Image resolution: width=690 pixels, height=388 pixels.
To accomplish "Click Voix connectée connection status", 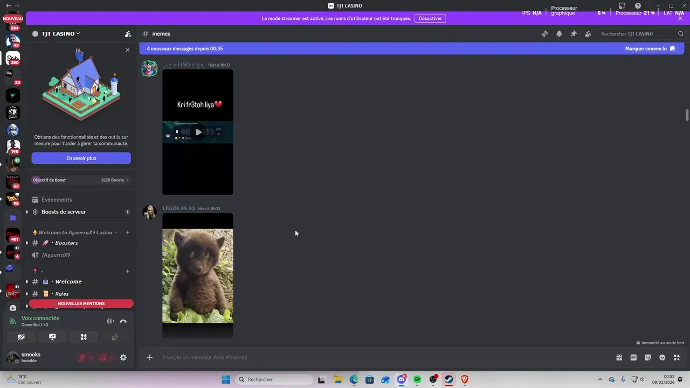I will (40, 318).
